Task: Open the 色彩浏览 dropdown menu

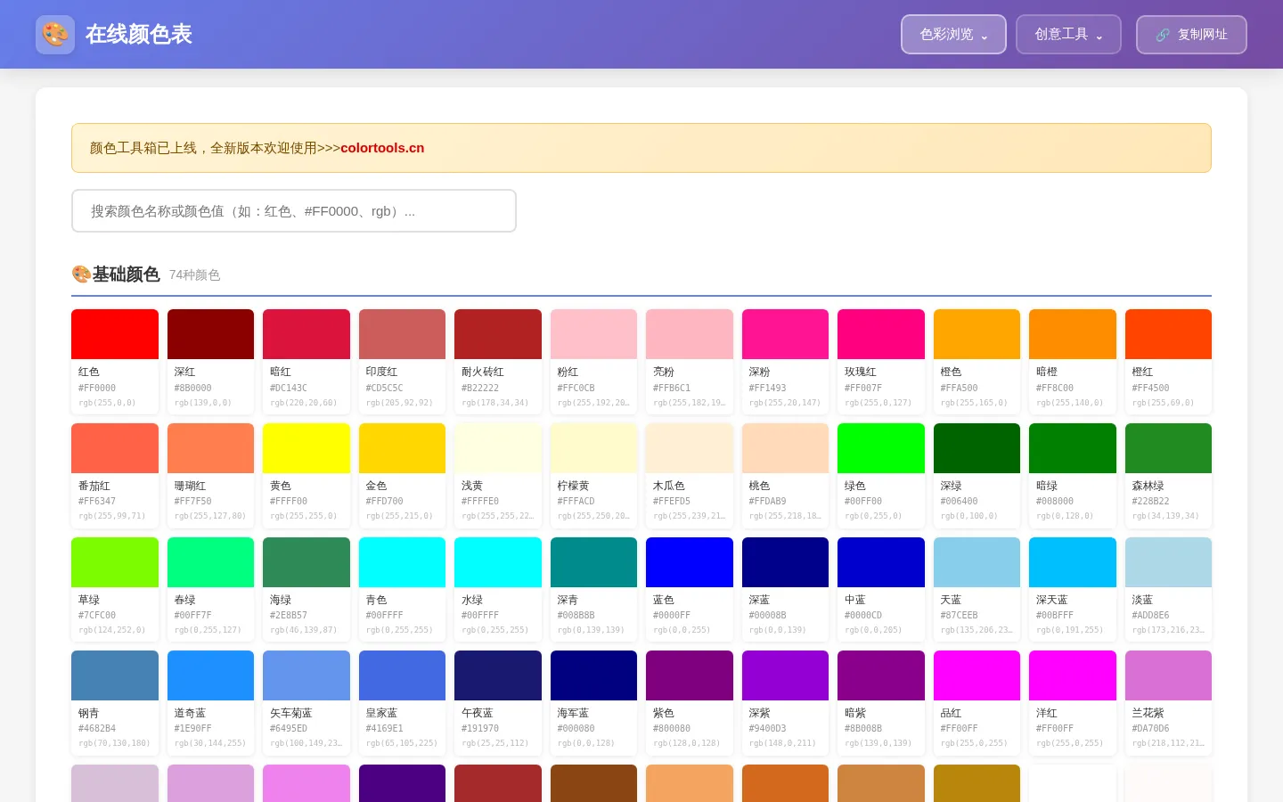Action: pos(953,35)
